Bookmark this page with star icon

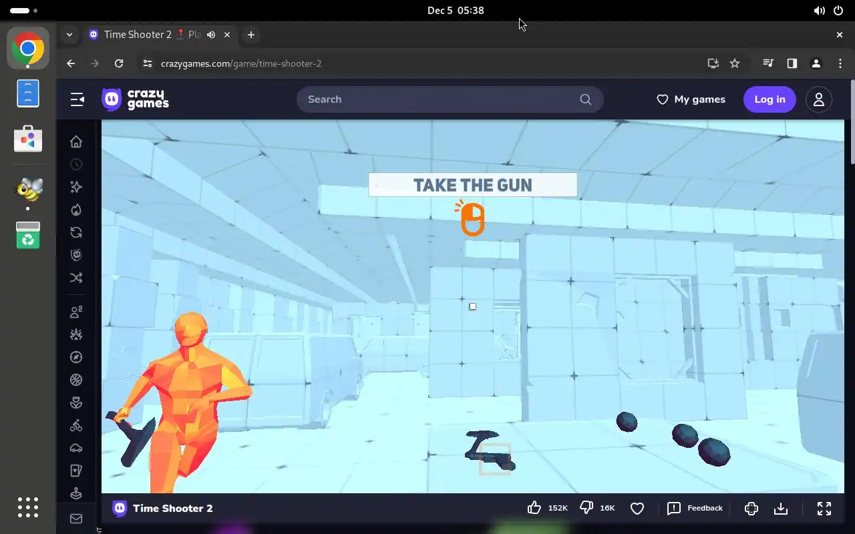(x=735, y=63)
